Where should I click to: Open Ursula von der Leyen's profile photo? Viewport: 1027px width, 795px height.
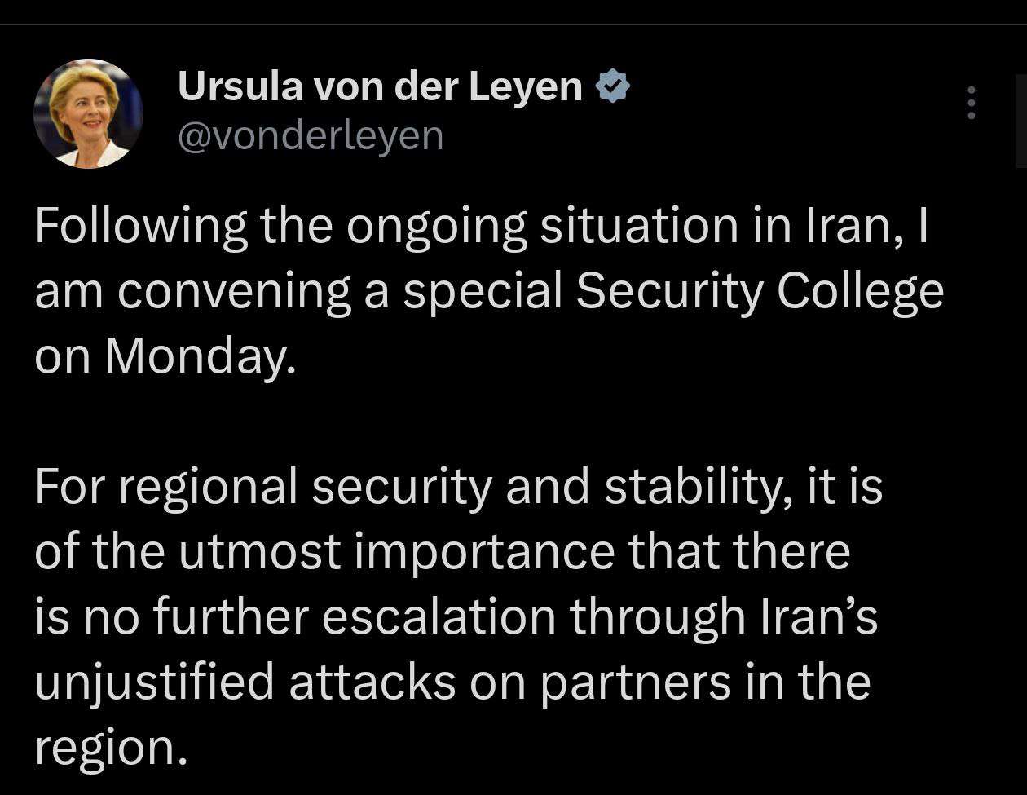[88, 113]
